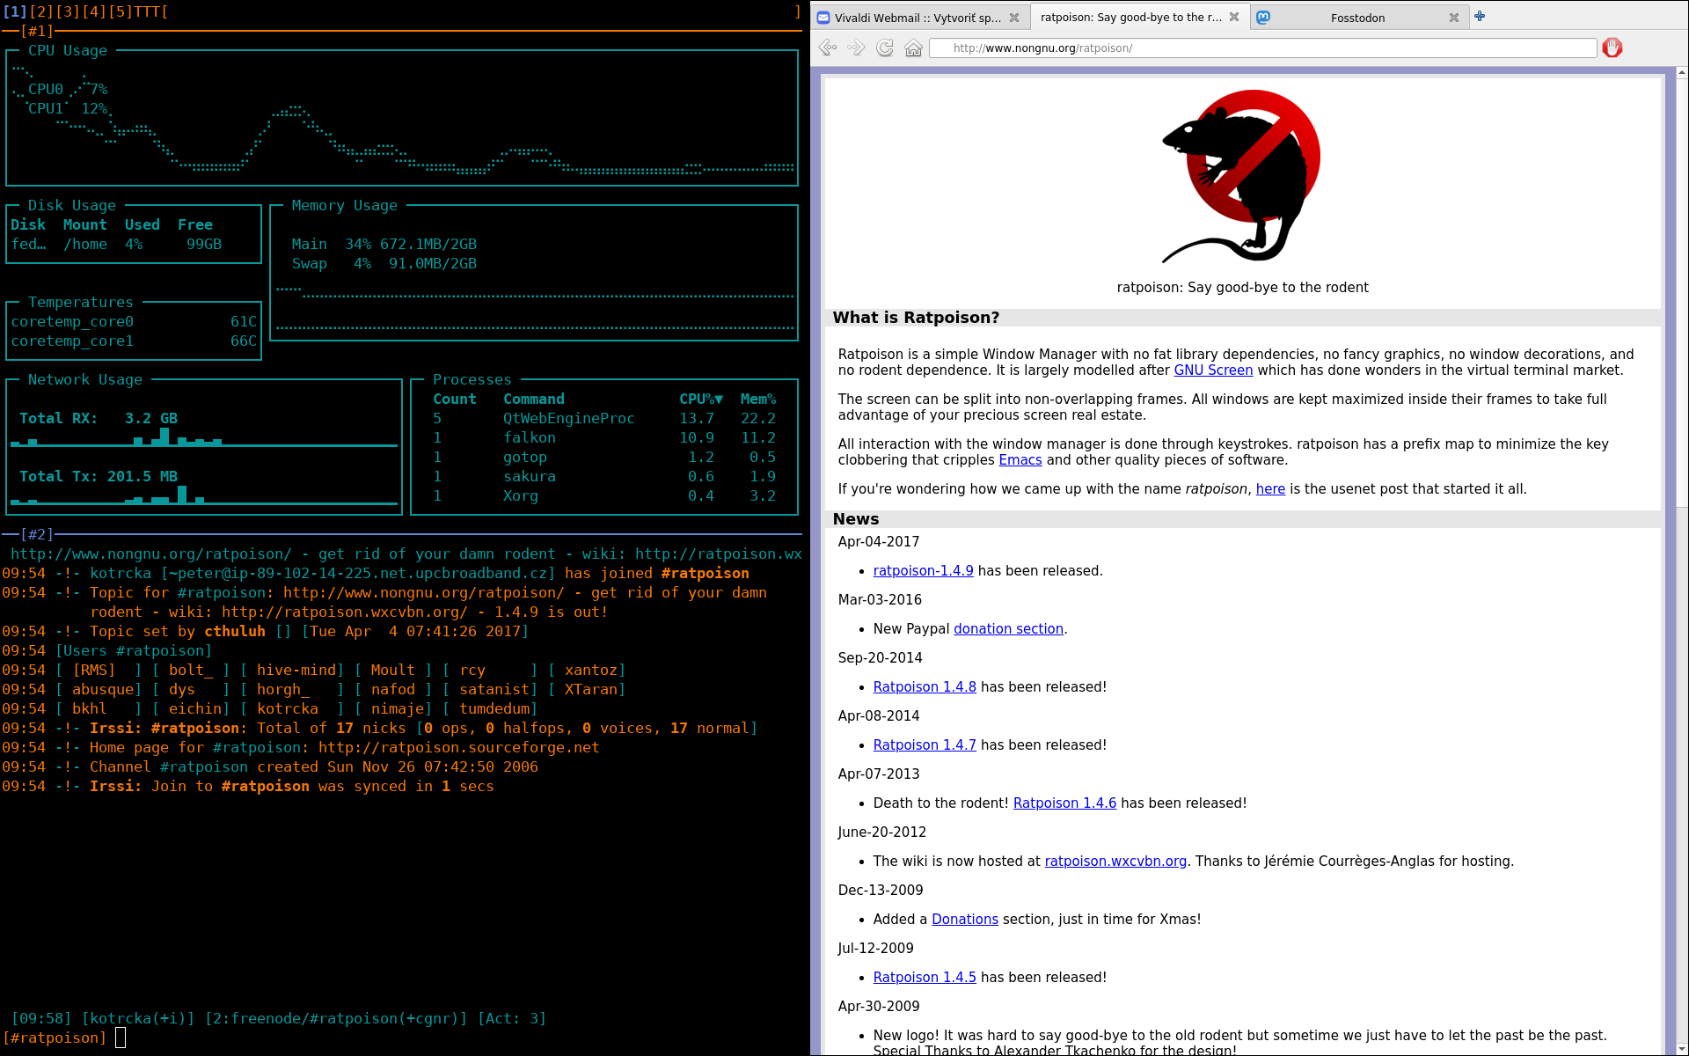Open the donation section link
Screen dimensions: 1689x1056
pyautogui.click(x=1008, y=629)
